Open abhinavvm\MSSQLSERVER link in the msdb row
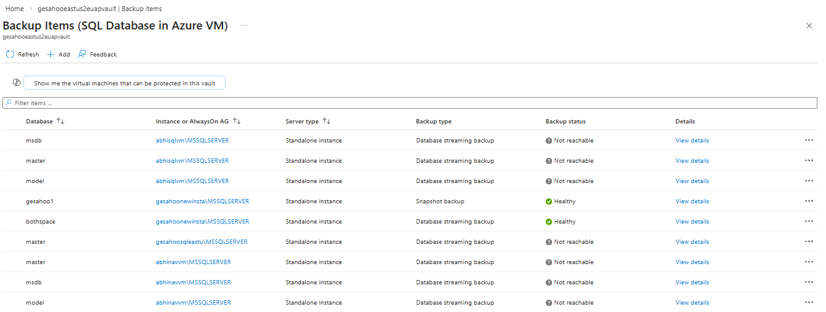826x312 pixels. click(194, 283)
